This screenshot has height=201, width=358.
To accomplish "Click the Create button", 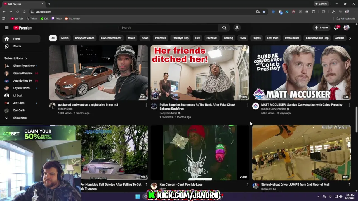I will click(x=321, y=28).
